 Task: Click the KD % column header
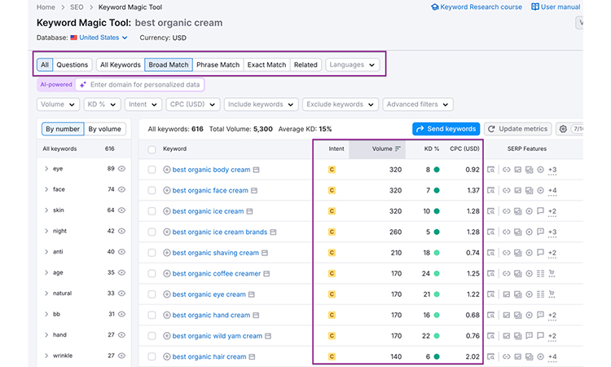click(431, 148)
